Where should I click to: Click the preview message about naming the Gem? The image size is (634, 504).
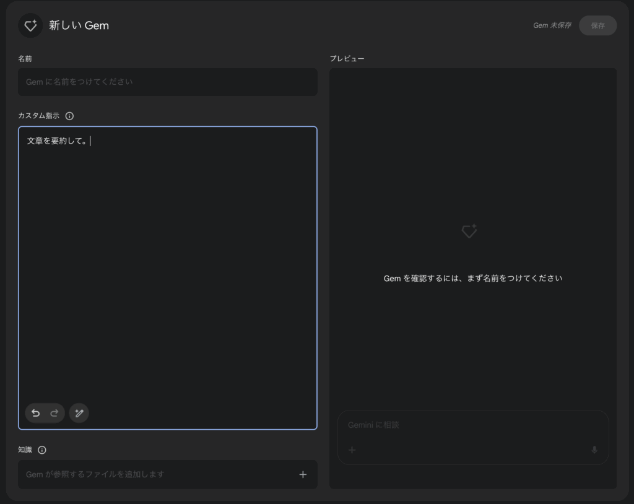473,278
